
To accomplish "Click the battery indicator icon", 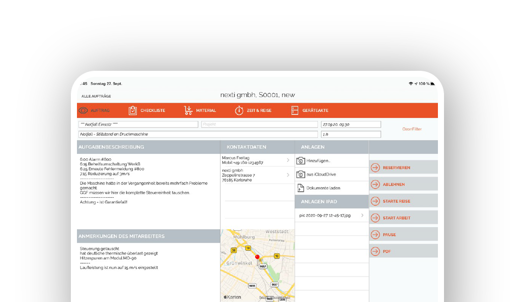I will (x=432, y=83).
